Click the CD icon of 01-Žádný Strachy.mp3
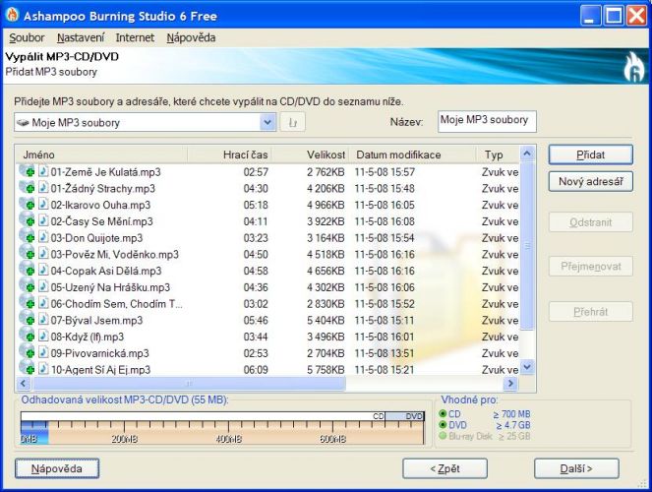Viewport: 652px width, 492px height. (27, 188)
